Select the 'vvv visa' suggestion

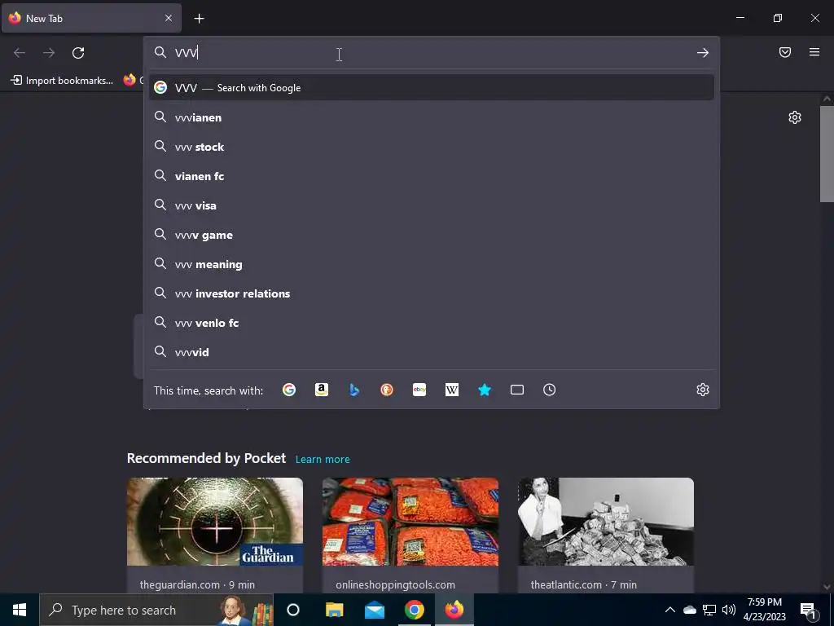pyautogui.click(x=432, y=205)
